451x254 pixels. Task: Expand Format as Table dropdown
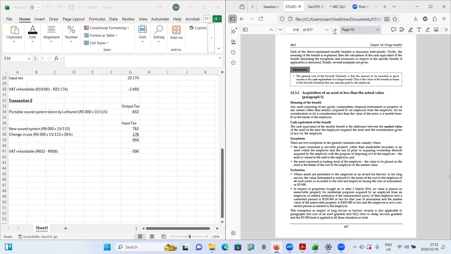coord(101,35)
